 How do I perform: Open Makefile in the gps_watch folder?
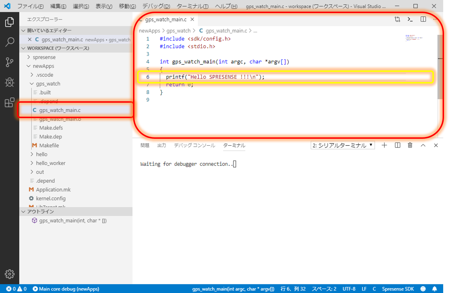tap(49, 145)
